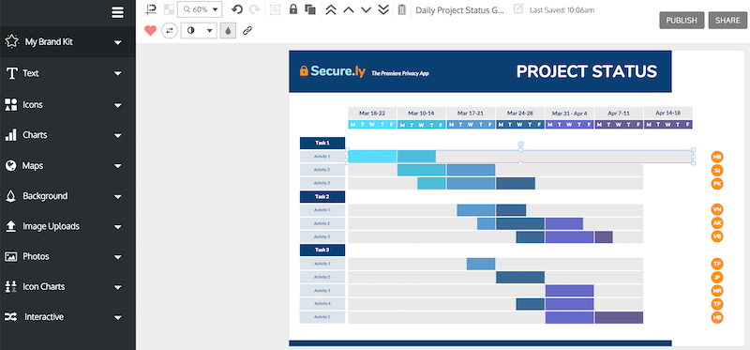Screen dimensions: 750x350
Task: Open the opacity dropdown
Action: coord(199,31)
